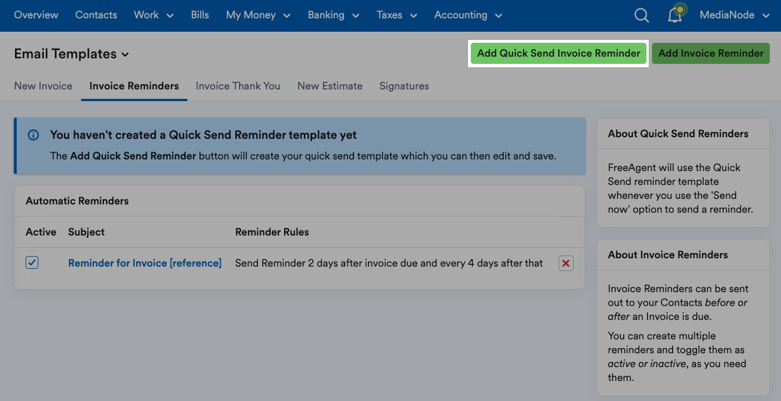781x401 pixels.
Task: Click the blue info circle icon
Action: (x=33, y=135)
